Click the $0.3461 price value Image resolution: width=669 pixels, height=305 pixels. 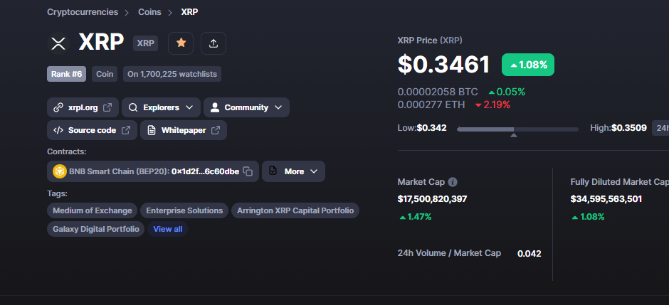point(443,65)
